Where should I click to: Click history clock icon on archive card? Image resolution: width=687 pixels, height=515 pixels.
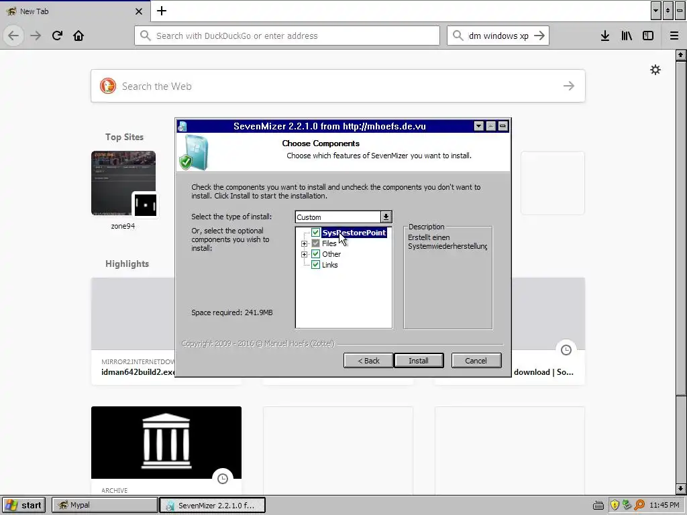(223, 479)
